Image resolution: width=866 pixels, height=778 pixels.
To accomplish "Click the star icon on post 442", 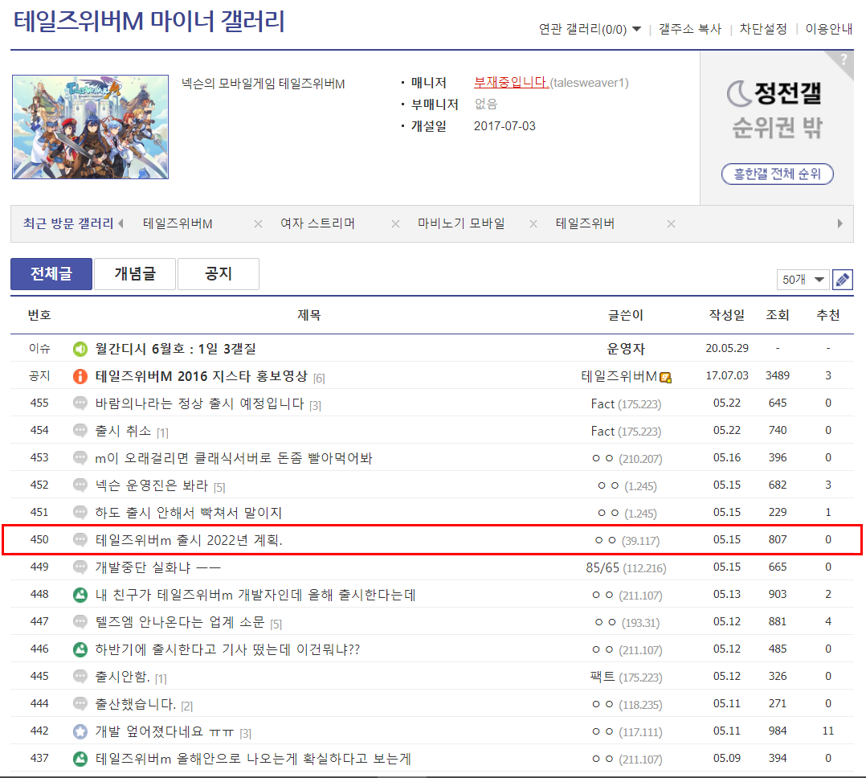I will [80, 731].
